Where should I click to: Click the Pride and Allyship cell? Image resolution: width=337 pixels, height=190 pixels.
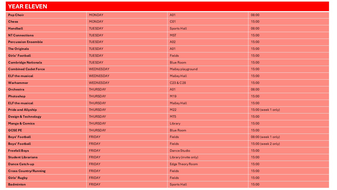(22, 110)
